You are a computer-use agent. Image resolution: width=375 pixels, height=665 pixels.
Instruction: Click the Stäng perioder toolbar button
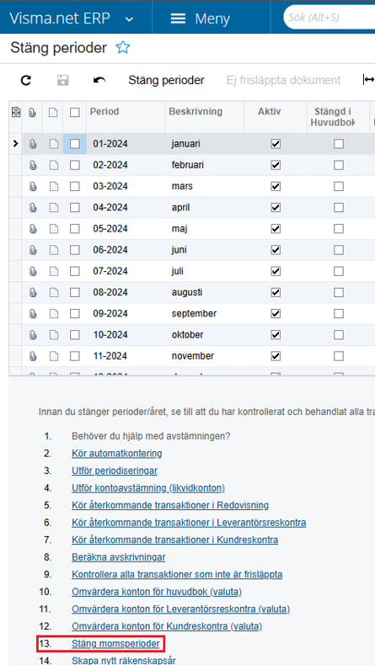click(x=167, y=80)
